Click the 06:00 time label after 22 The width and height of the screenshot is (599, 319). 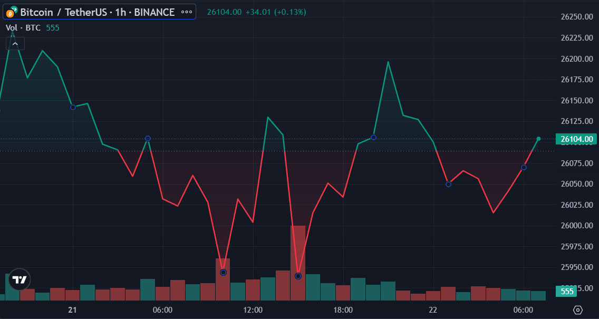tap(524, 310)
